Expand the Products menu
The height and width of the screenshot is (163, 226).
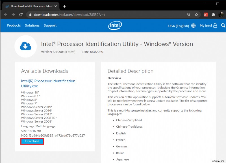click(14, 25)
